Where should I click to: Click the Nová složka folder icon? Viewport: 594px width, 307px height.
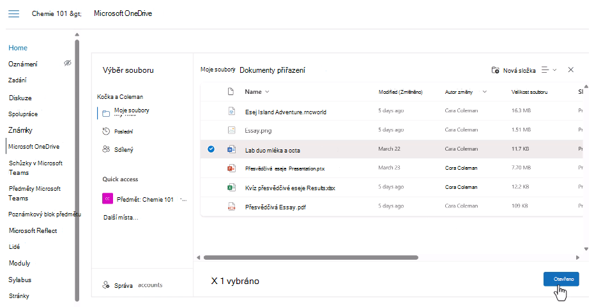tap(495, 70)
